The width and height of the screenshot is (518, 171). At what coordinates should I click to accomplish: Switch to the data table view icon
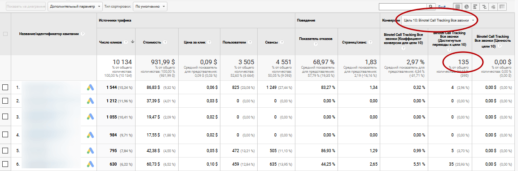point(458,6)
